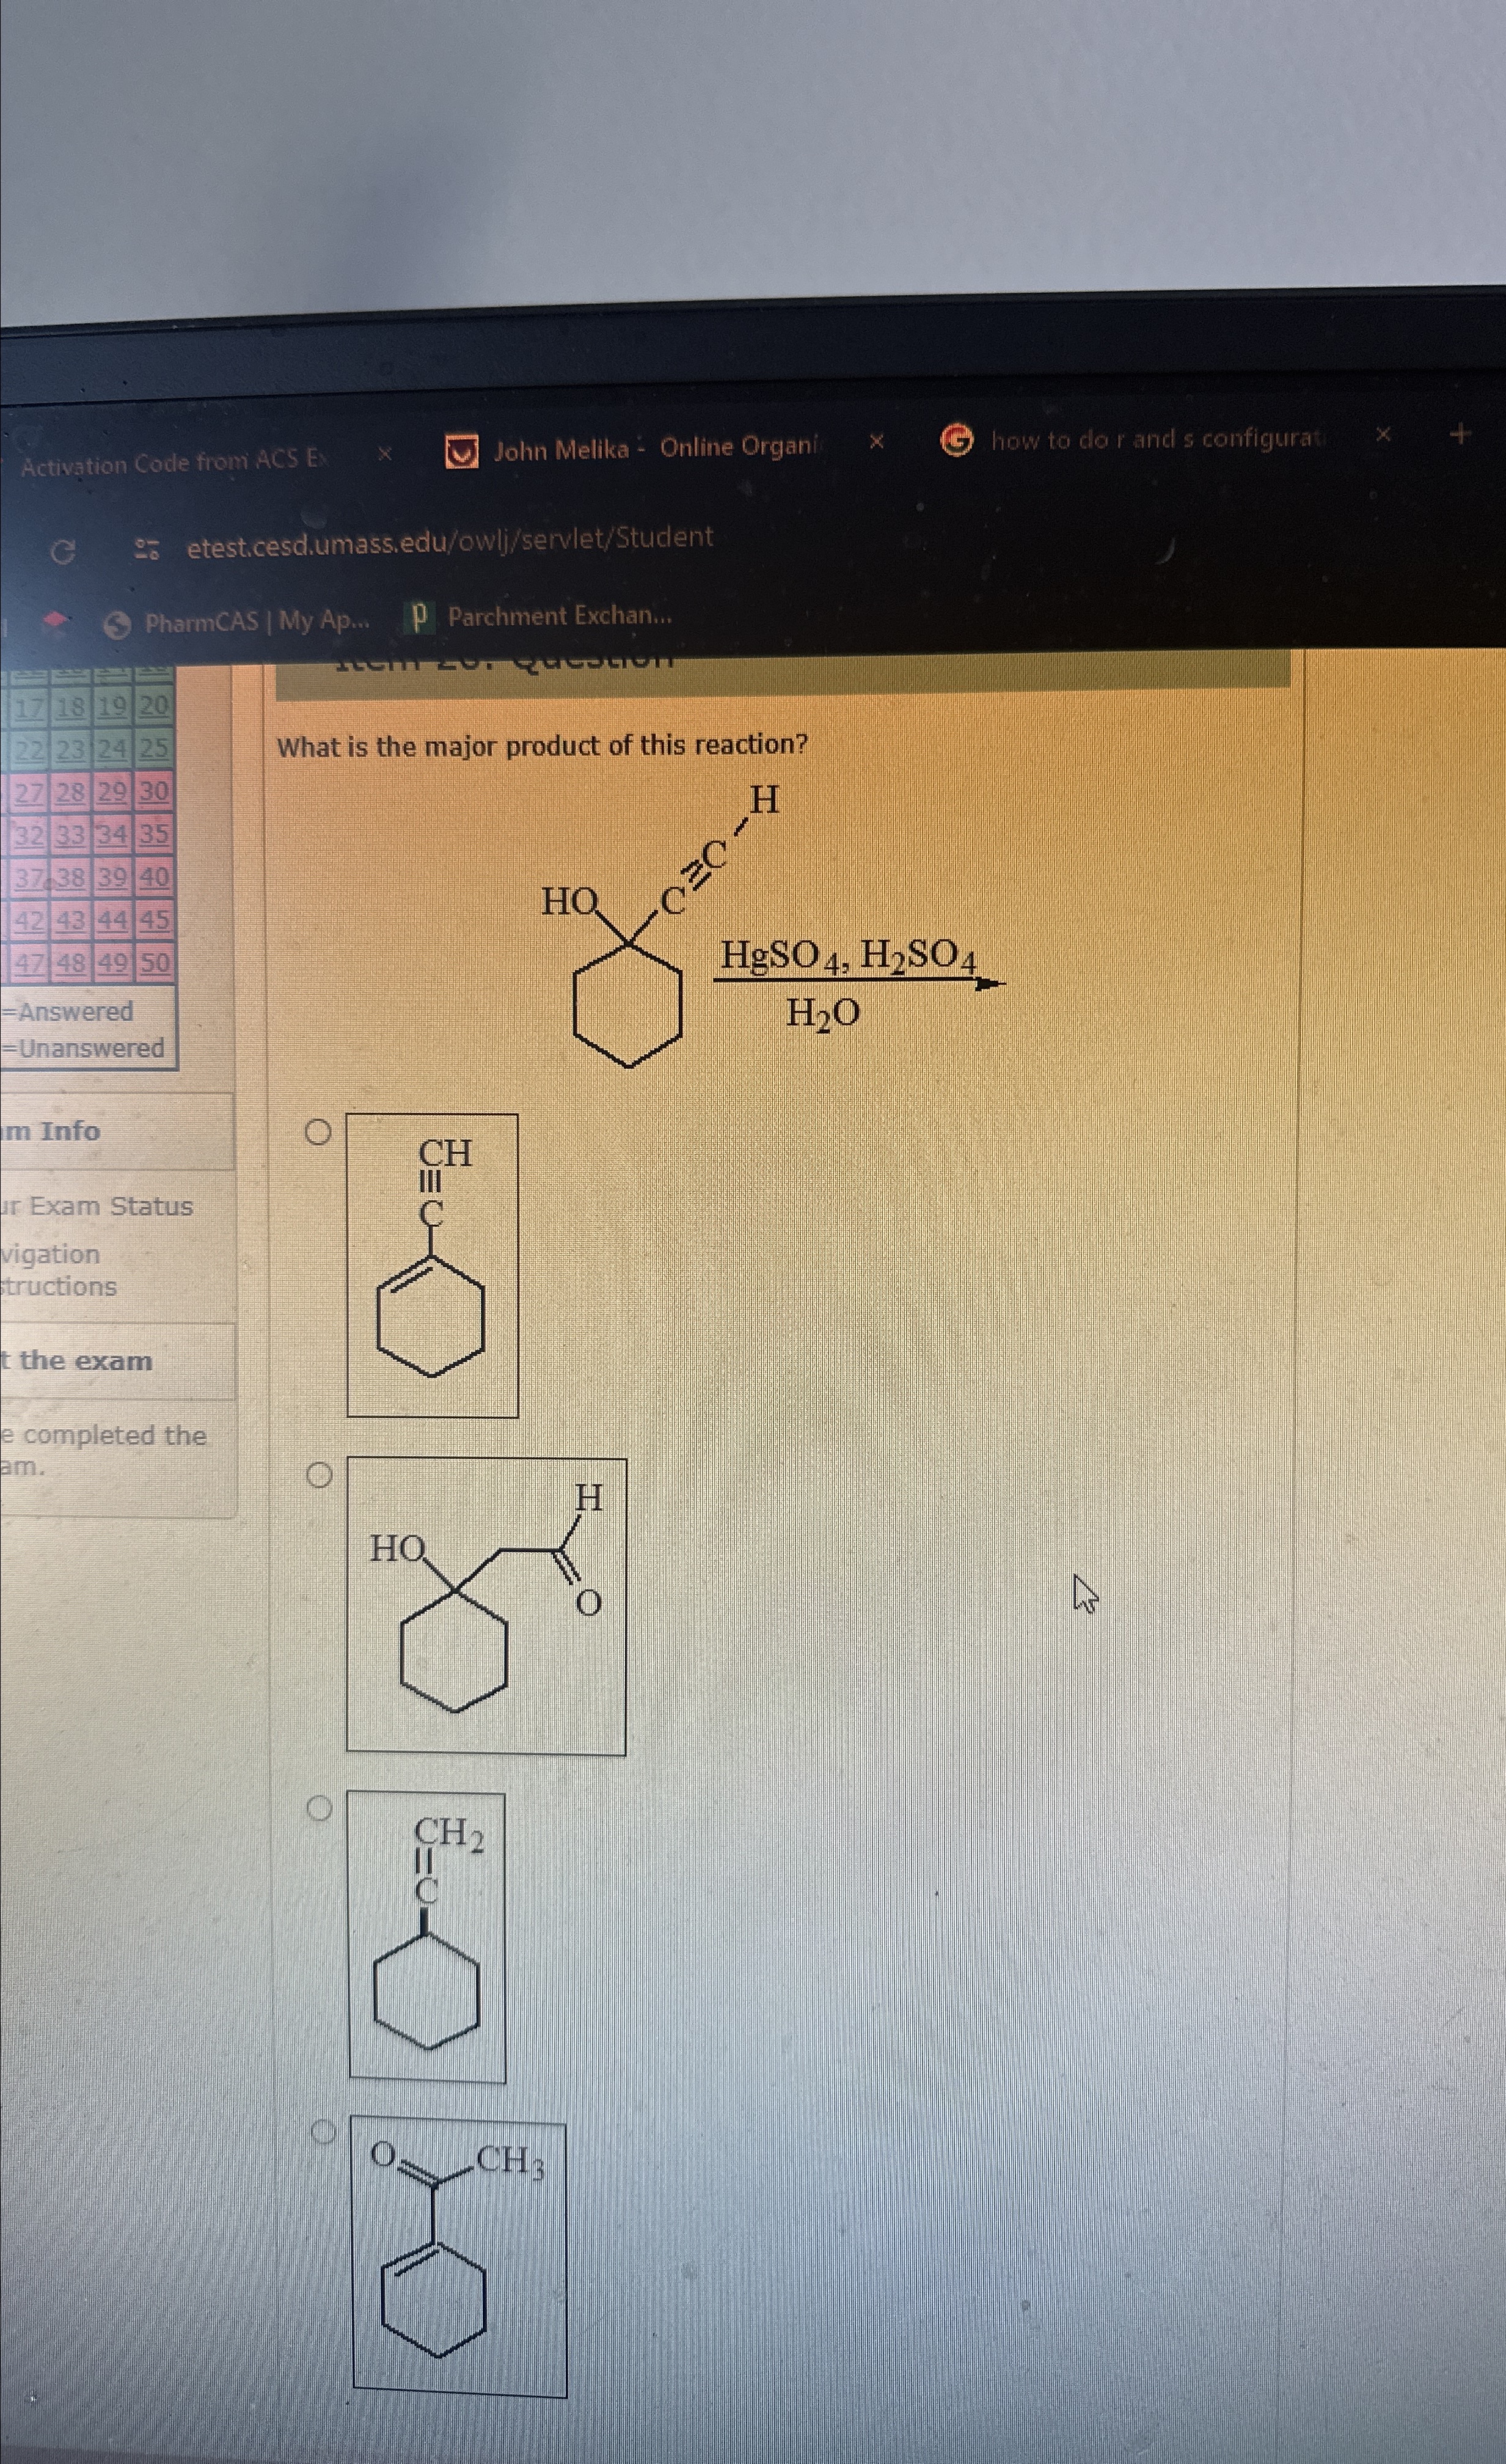Select the CH2=C cyclohexane answer radio
Screen dimensions: 1506x2464
coord(319,1807)
